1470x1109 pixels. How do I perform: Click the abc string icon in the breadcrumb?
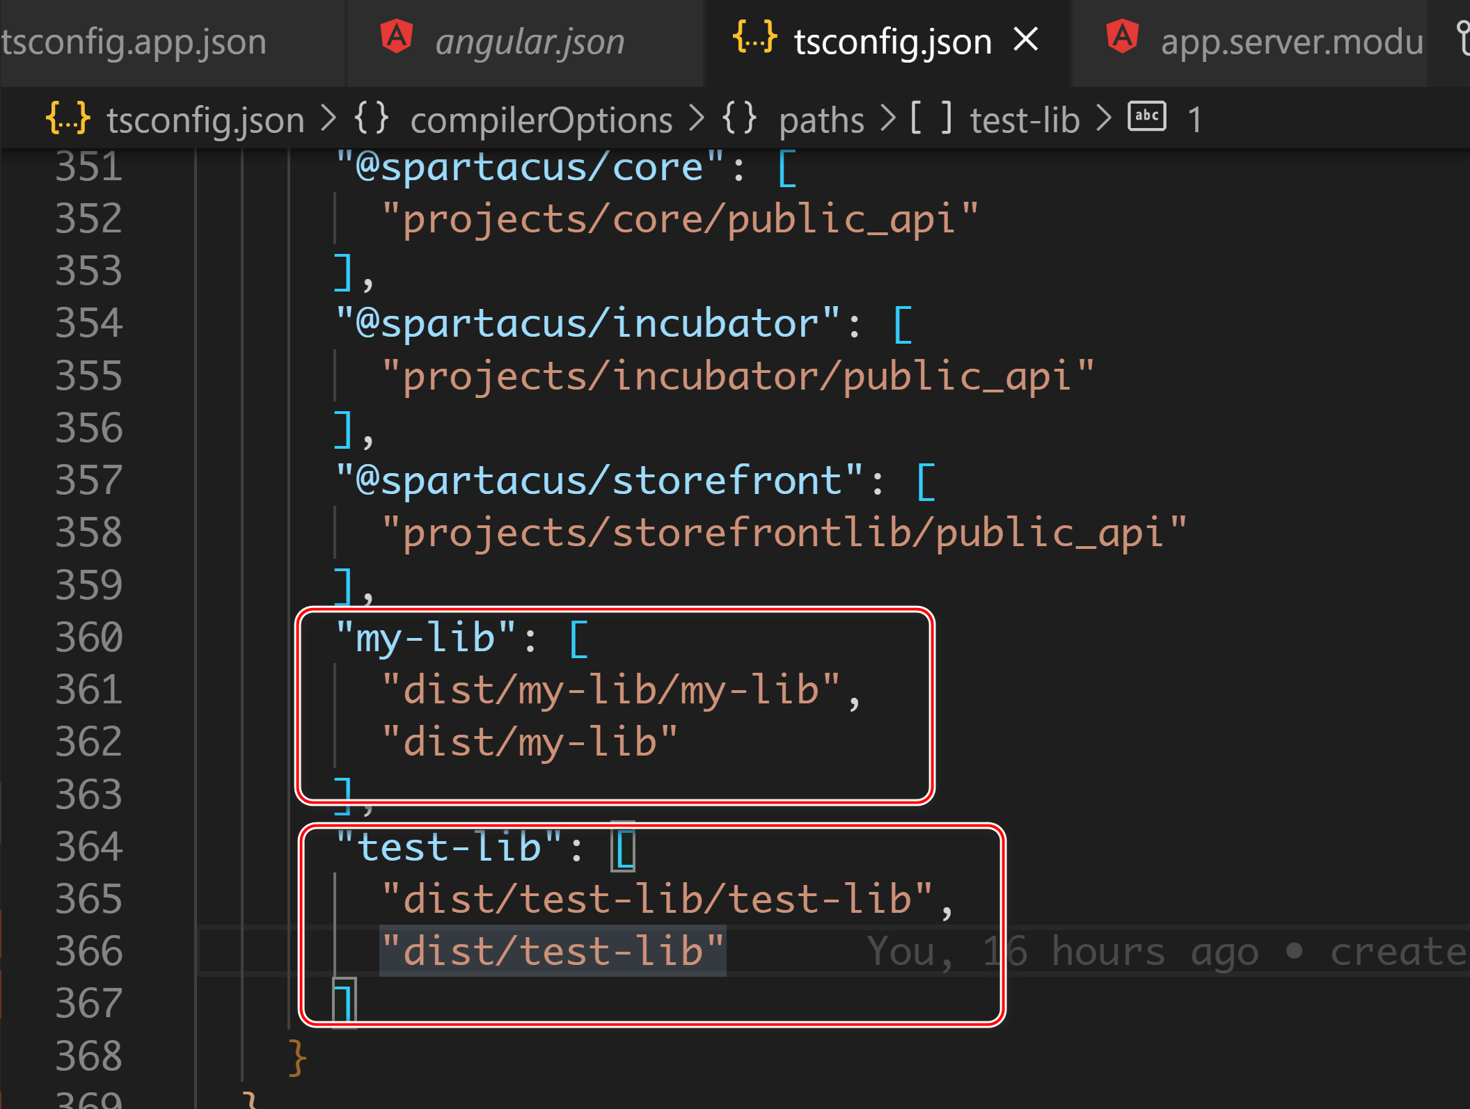pos(1146,117)
